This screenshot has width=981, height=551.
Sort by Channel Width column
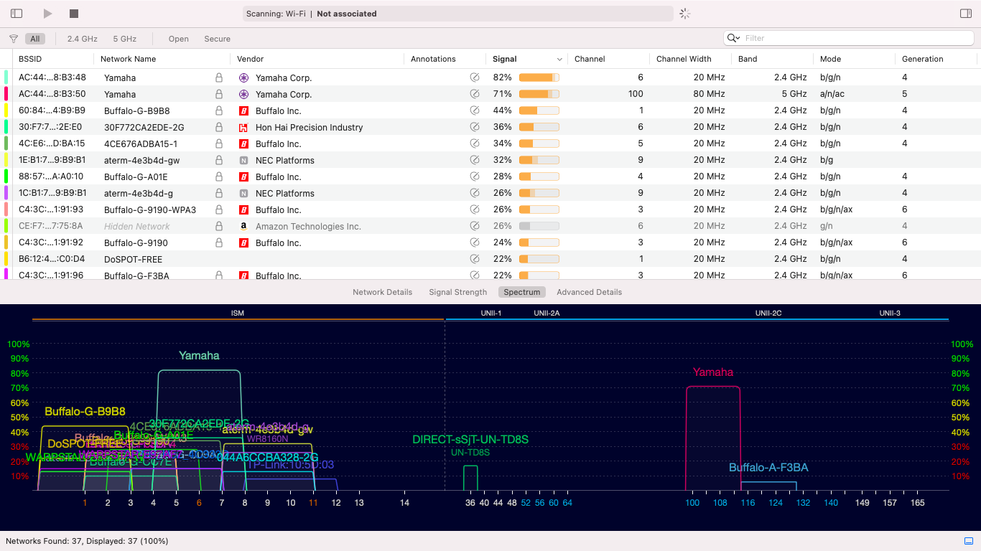tap(684, 59)
